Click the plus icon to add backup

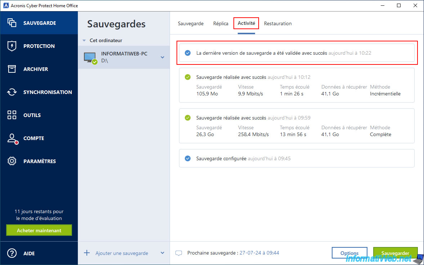87,253
